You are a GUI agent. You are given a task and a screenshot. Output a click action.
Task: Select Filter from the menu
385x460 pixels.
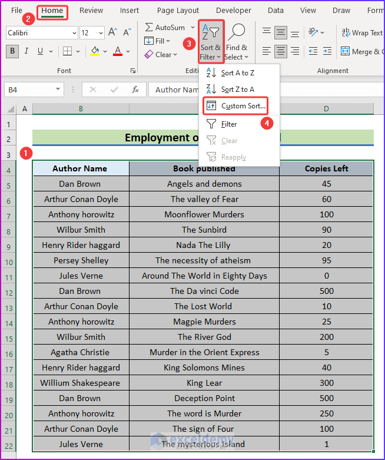tap(239, 124)
